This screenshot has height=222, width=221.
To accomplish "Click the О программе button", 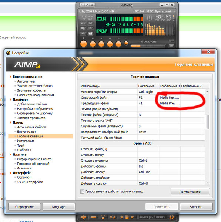I will (x=24, y=207).
